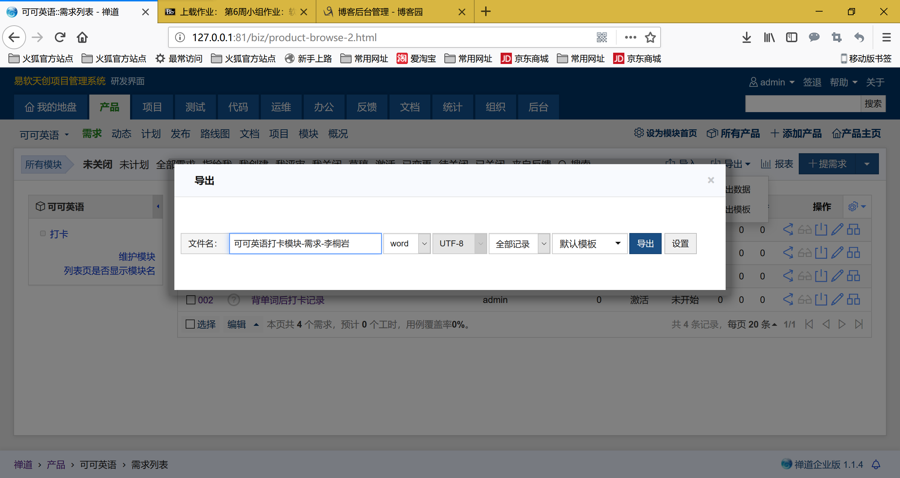900x478 pixels.
Task: Bookmark this page with the star icon
Action: [650, 37]
